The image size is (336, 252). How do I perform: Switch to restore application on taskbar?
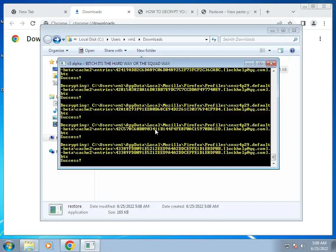click(x=90, y=245)
